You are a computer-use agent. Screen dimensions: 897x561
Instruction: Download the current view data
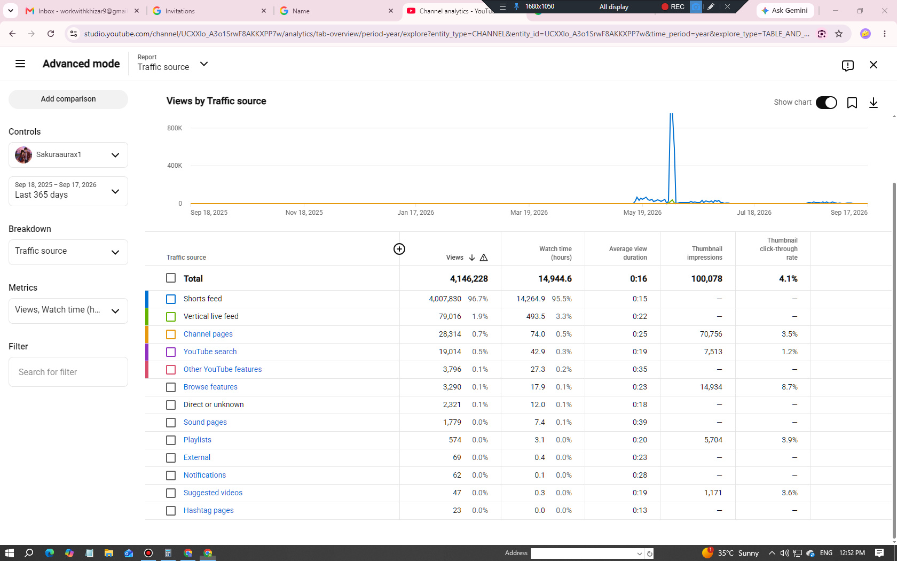(x=874, y=103)
